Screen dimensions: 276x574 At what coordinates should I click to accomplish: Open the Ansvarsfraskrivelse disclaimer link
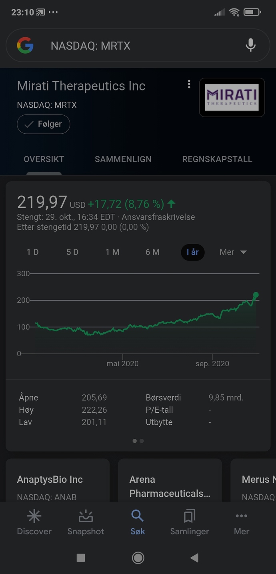[x=158, y=217]
